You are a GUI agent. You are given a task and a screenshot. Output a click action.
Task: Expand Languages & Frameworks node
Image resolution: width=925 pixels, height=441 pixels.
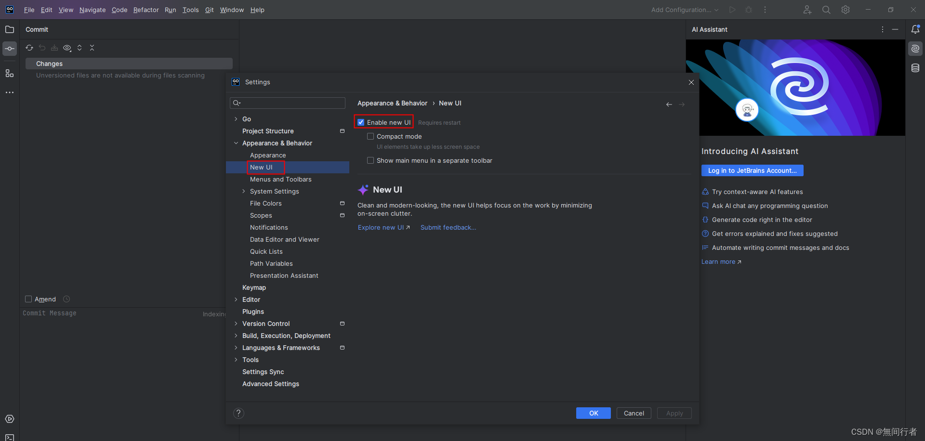click(x=236, y=348)
